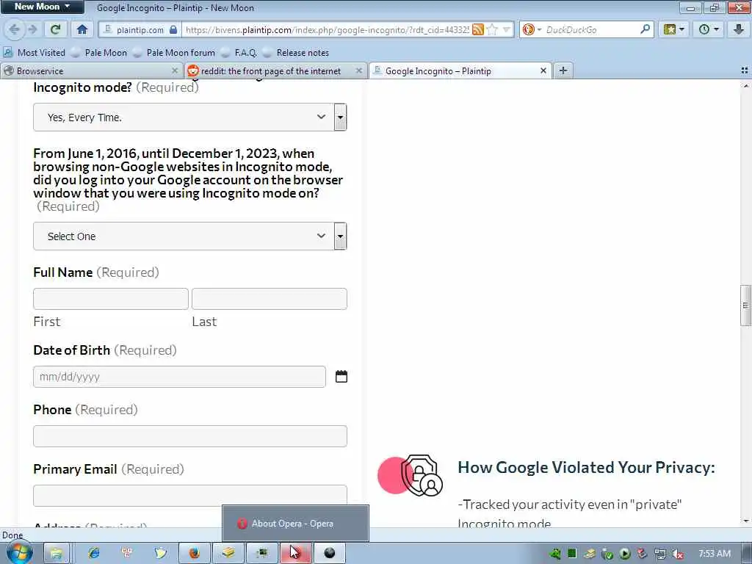Click the shield privacy illustration icon
The width and height of the screenshot is (752, 564).
(411, 475)
